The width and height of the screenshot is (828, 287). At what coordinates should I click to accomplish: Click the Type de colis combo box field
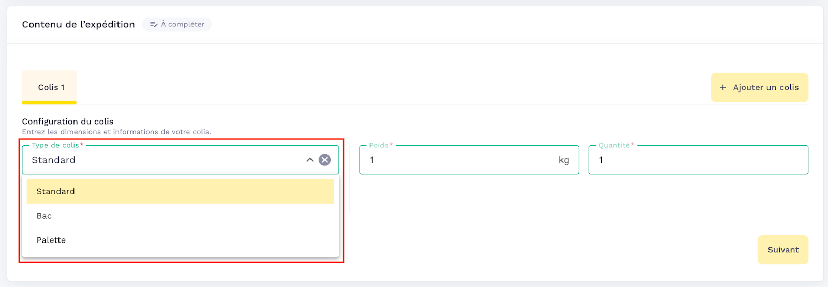pos(166,160)
